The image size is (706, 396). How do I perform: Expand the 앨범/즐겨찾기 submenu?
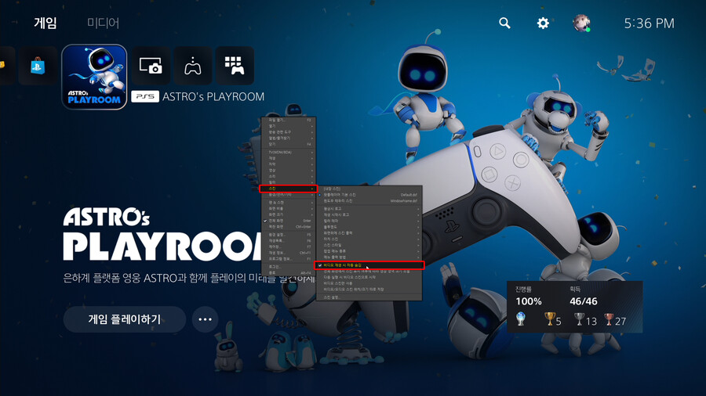point(288,139)
